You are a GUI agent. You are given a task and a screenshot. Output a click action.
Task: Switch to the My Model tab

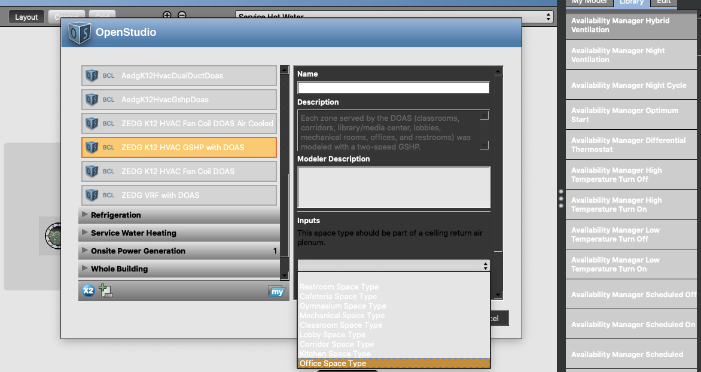pyautogui.click(x=589, y=2)
